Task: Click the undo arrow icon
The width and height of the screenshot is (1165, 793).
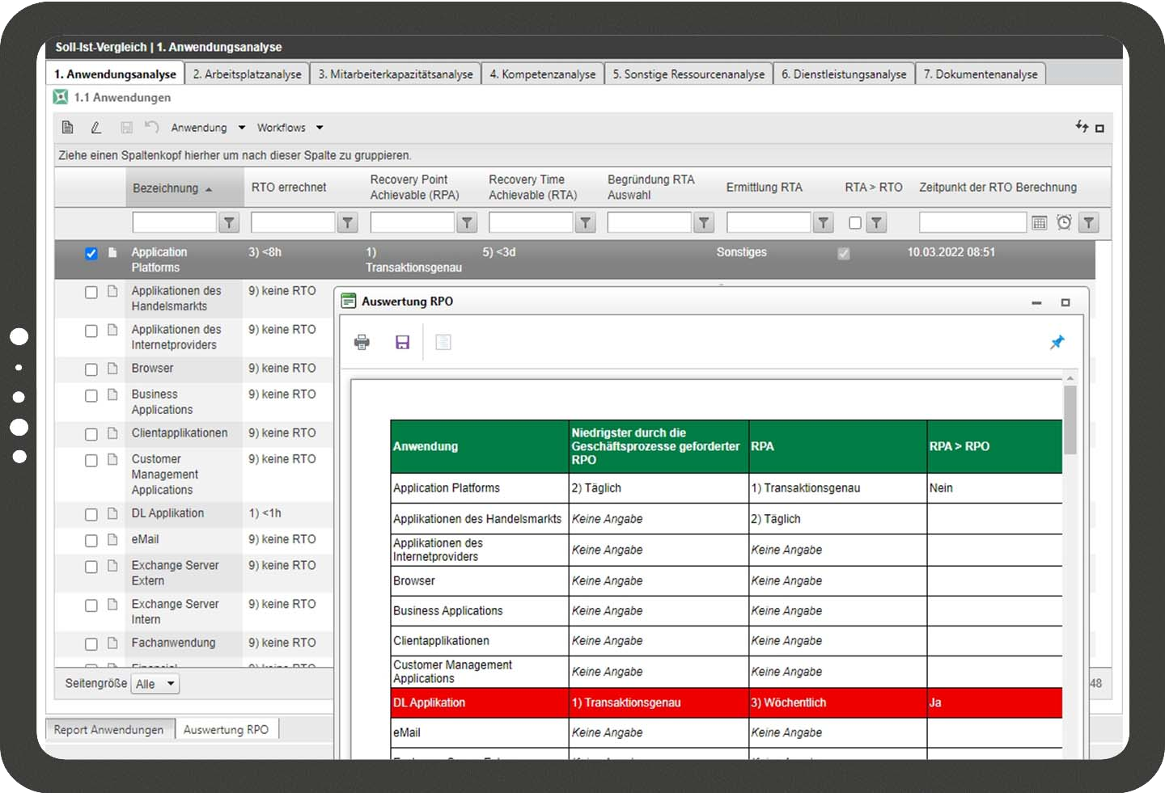Action: (152, 127)
